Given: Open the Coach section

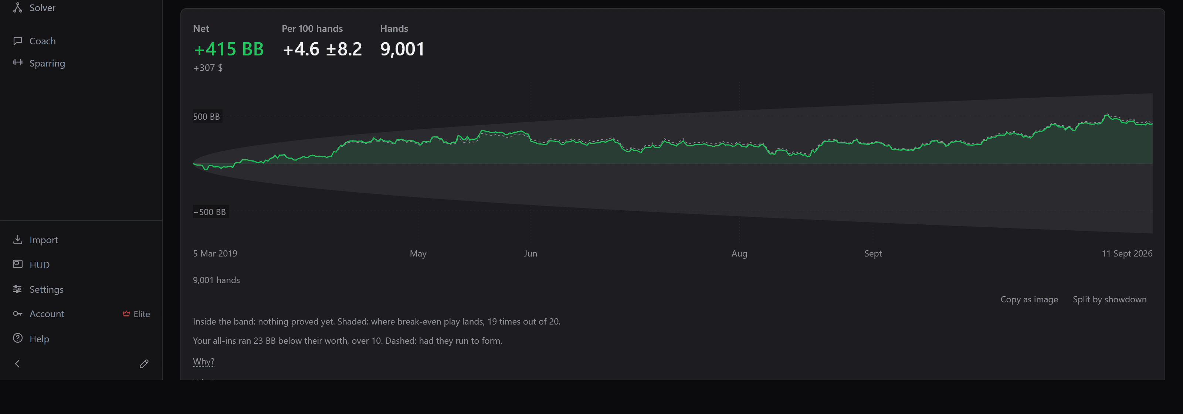Looking at the screenshot, I should tap(42, 41).
